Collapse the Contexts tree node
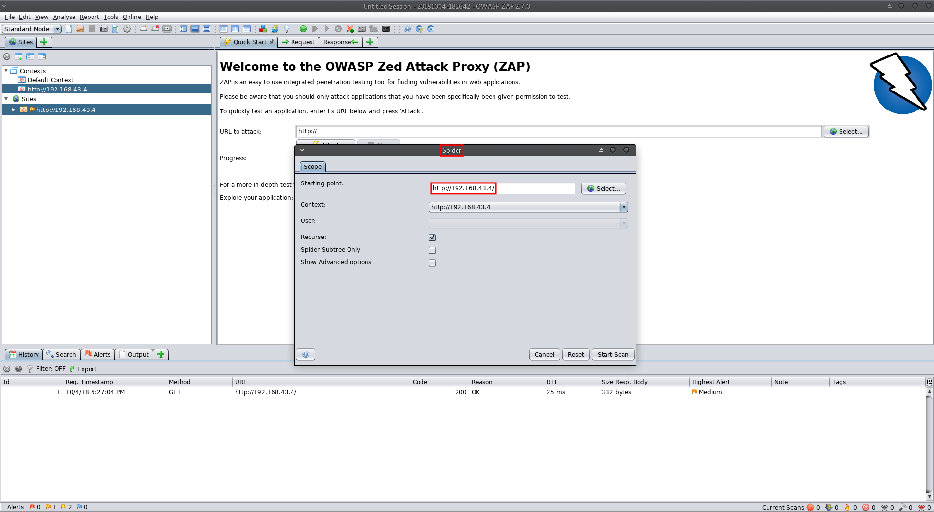The height and width of the screenshot is (512, 934). click(6, 71)
